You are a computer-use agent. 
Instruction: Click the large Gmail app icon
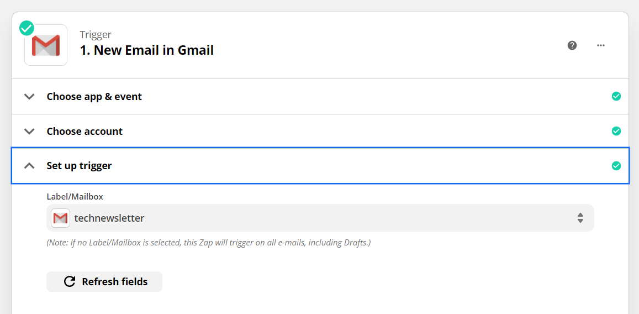(x=46, y=45)
